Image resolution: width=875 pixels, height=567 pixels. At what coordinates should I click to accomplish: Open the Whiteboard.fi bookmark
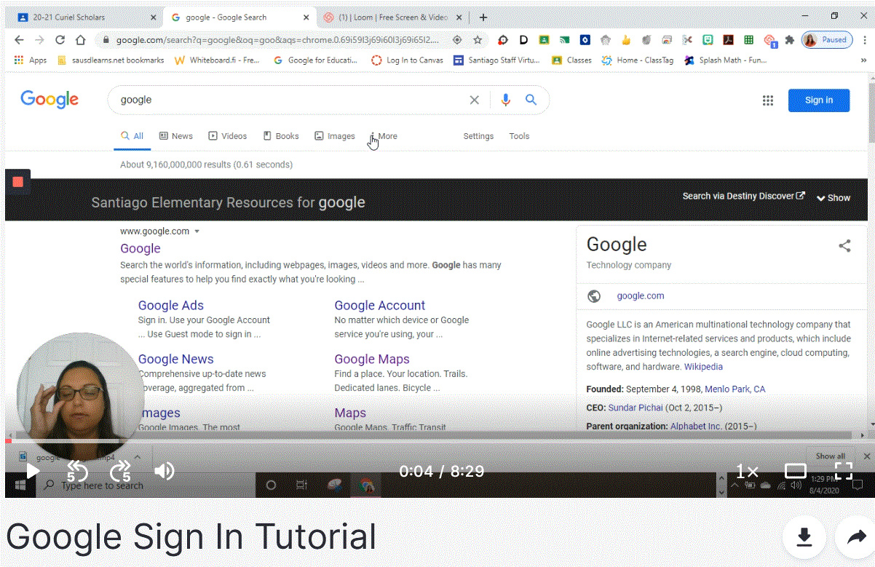(x=218, y=60)
